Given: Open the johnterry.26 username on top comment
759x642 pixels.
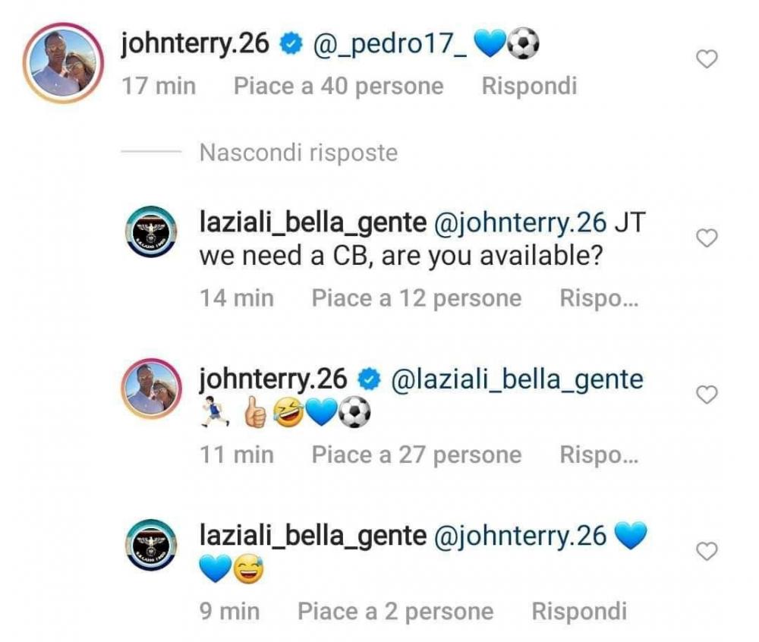Looking at the screenshot, I should (x=194, y=44).
